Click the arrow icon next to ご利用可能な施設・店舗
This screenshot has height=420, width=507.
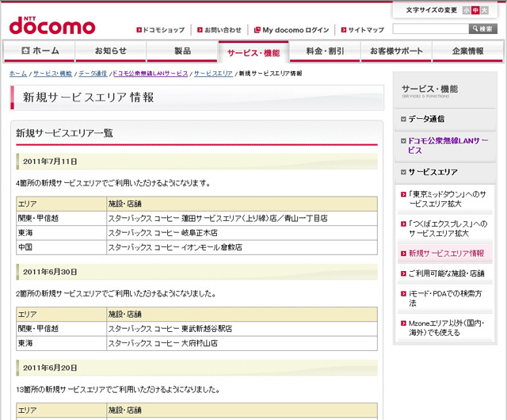tap(403, 273)
